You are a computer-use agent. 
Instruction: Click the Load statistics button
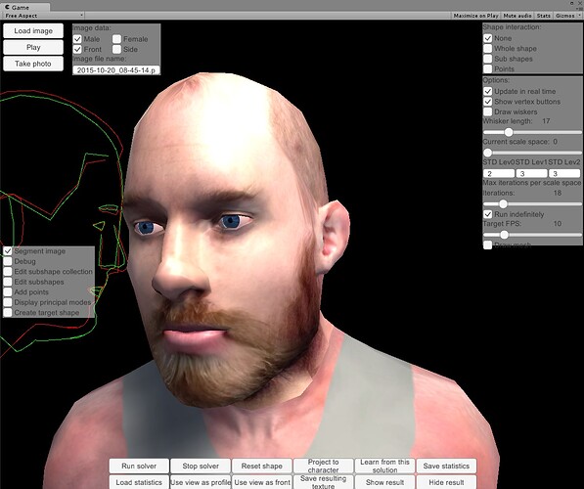139,482
